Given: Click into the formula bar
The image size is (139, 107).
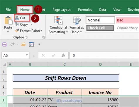Looking at the screenshot, I should coord(104,55).
